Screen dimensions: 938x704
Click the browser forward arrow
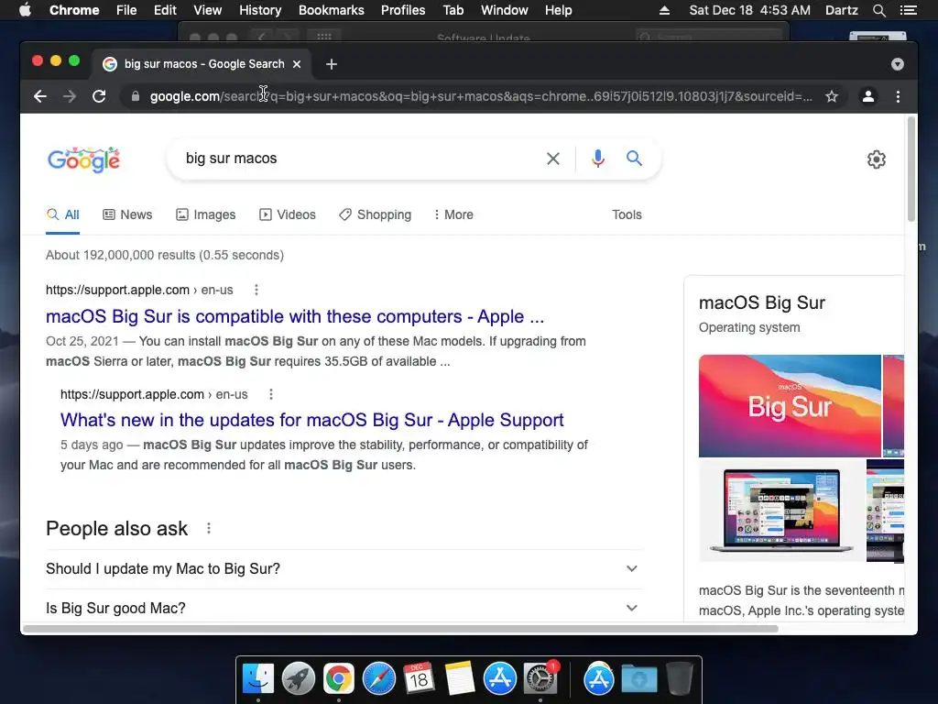(x=70, y=96)
